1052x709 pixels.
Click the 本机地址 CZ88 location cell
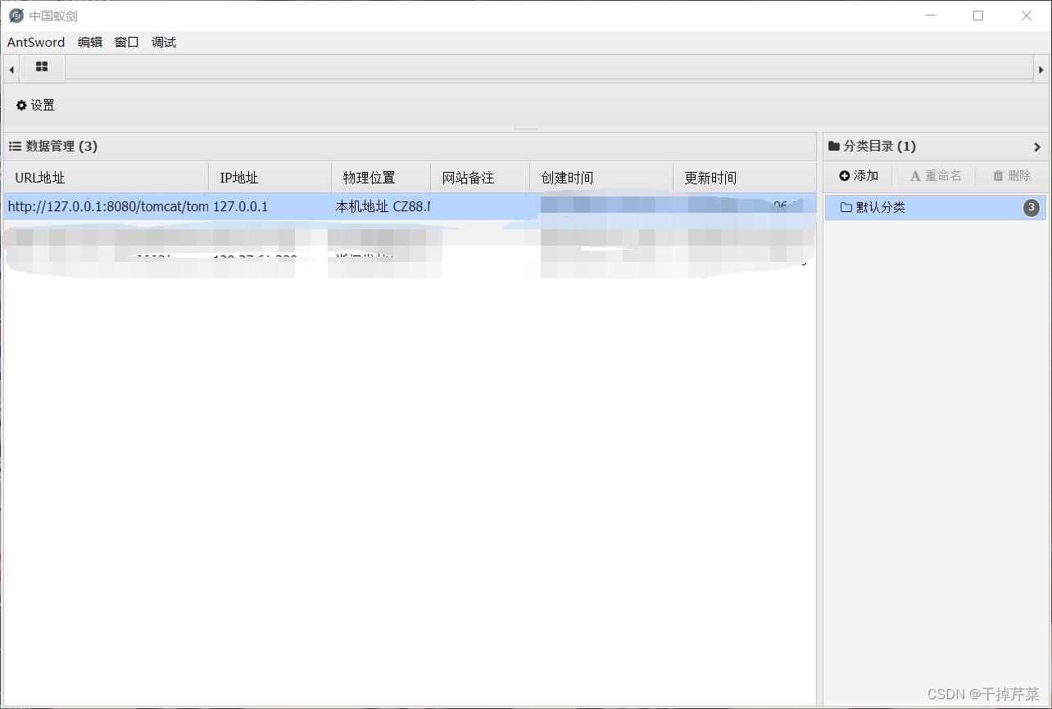pyautogui.click(x=383, y=206)
